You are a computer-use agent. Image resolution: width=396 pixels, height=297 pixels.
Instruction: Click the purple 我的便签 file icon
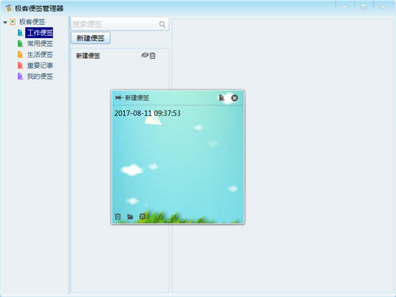coord(20,77)
